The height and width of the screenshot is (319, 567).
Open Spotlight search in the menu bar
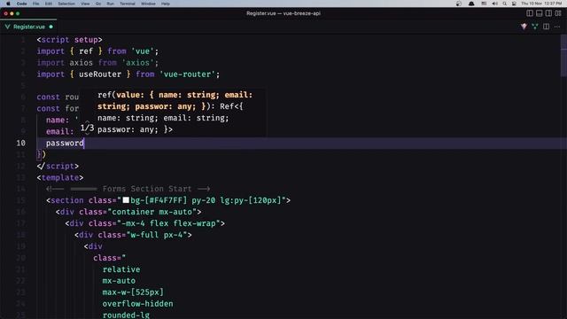click(x=504, y=4)
